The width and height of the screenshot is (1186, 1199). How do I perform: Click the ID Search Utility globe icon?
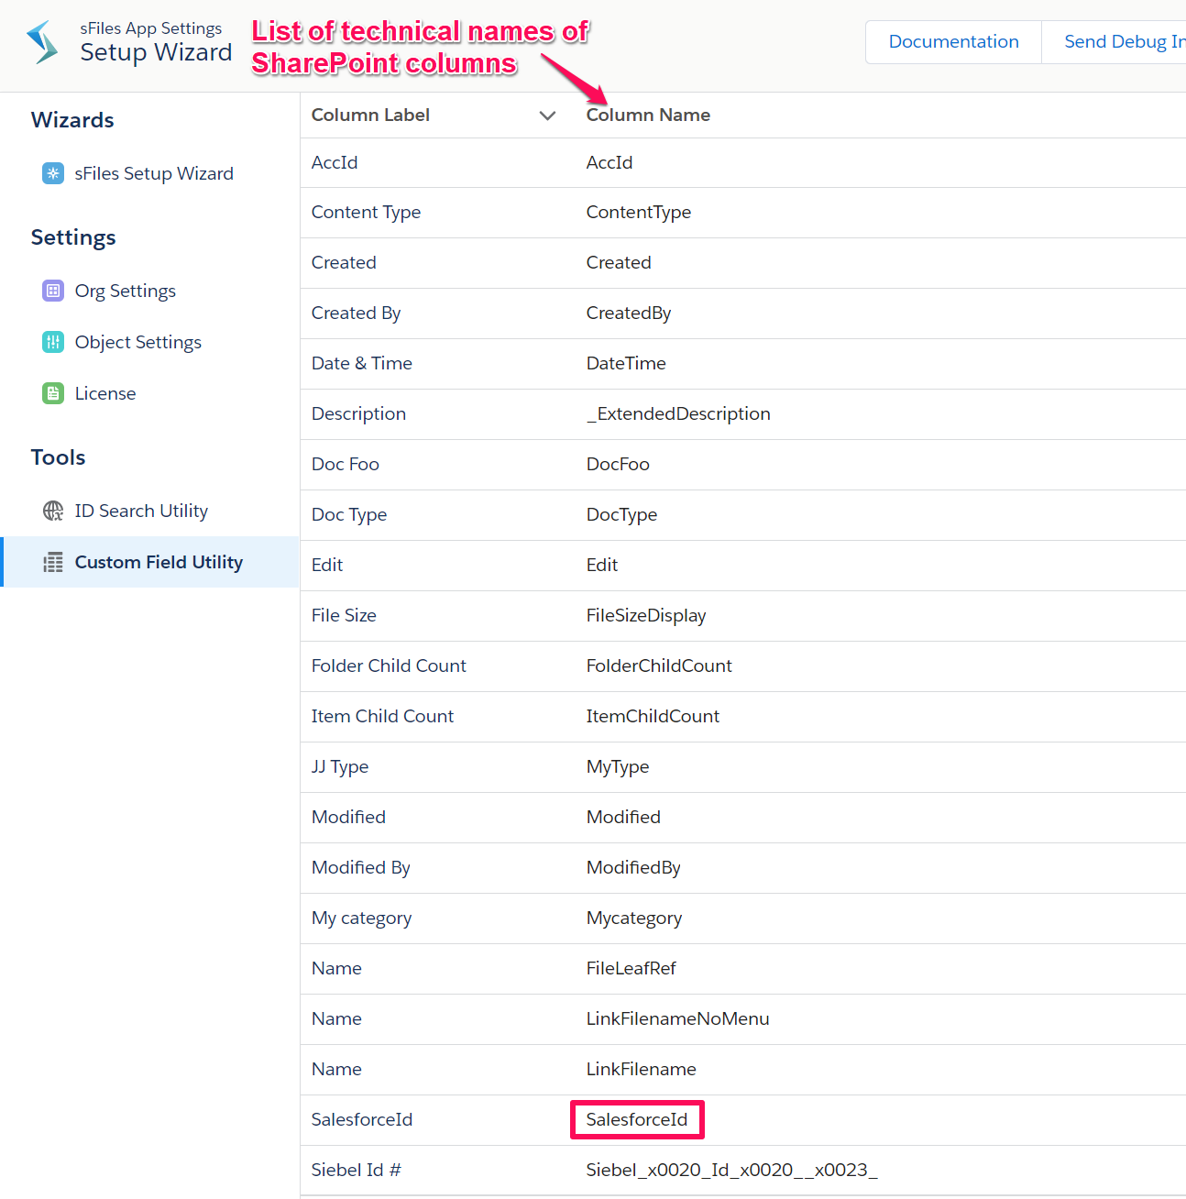[x=53, y=511]
